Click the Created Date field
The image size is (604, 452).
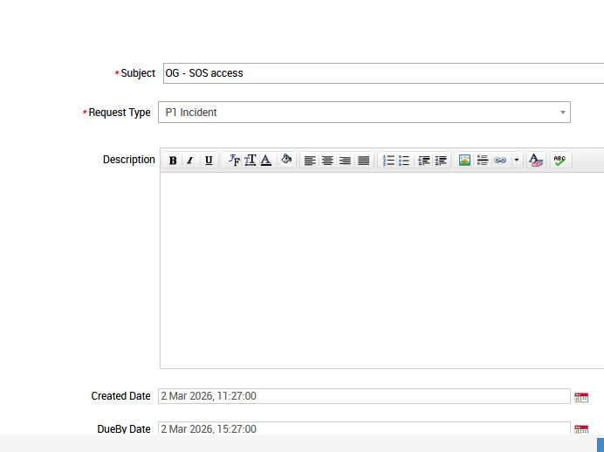click(x=364, y=396)
